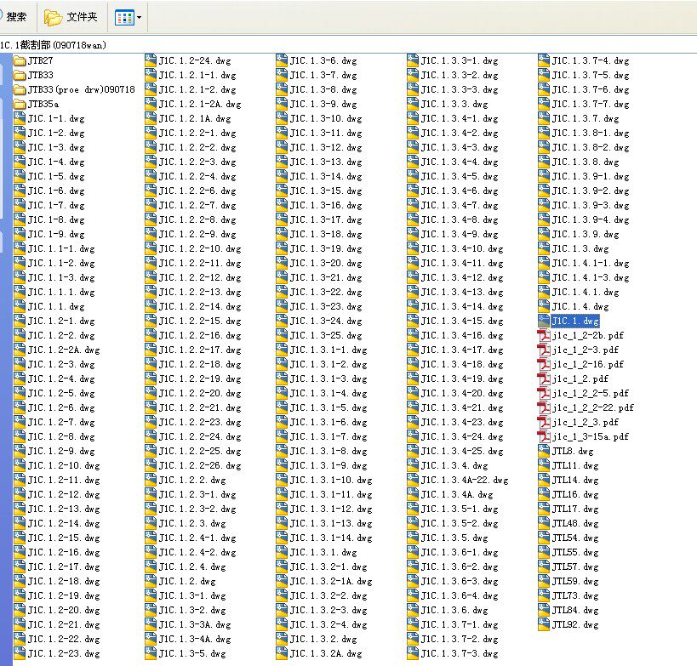Image resolution: width=697 pixels, height=666 pixels.
Task: Click file name J1C.1.1-3.dwg
Action: [61, 277]
